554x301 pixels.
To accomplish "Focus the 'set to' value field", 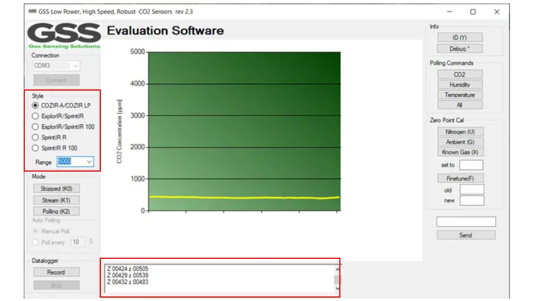I will pyautogui.click(x=471, y=165).
